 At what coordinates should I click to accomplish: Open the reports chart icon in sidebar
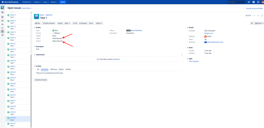3,28
